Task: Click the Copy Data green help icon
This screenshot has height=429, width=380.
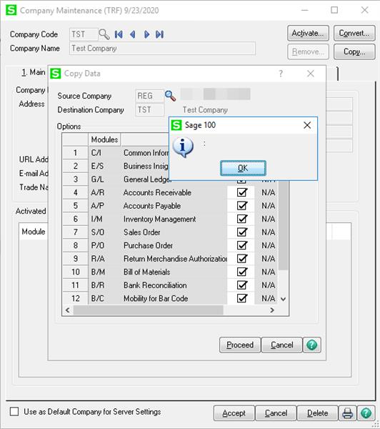Action: coord(311,345)
